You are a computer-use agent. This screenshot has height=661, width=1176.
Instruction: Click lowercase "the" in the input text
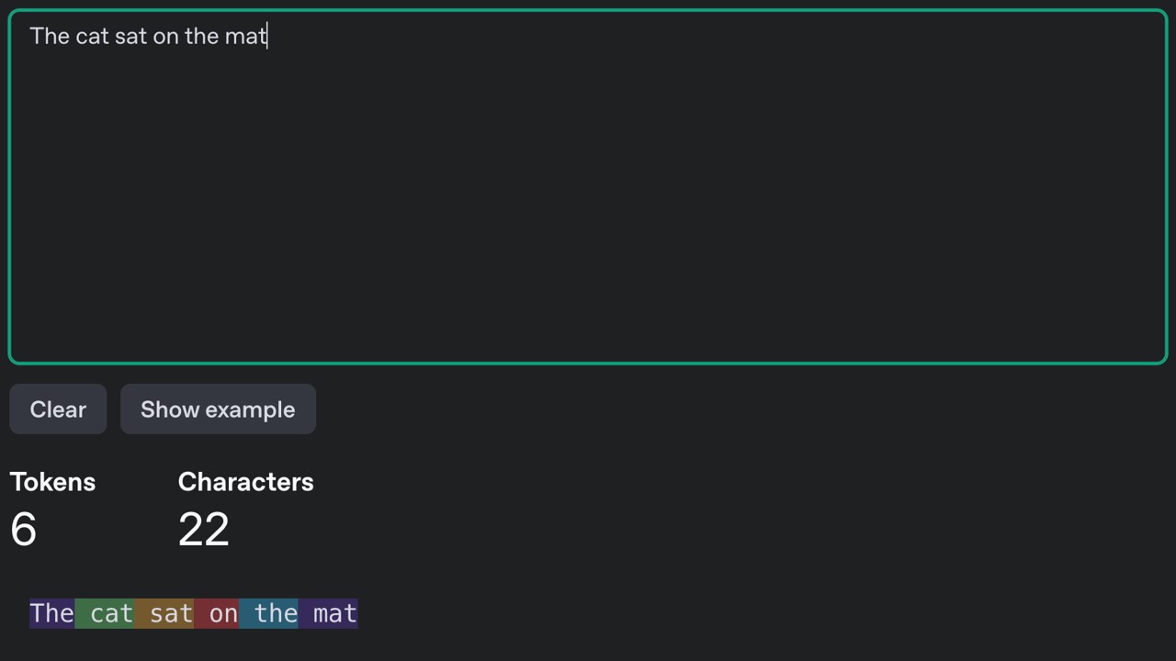pyautogui.click(x=201, y=37)
